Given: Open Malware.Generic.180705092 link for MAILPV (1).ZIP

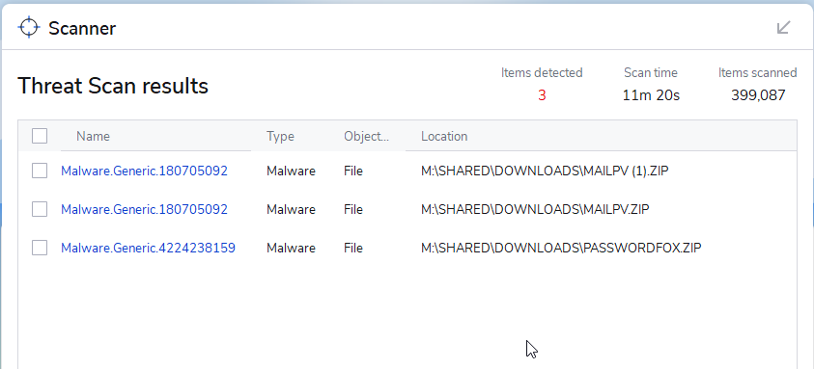Looking at the screenshot, I should 144,171.
